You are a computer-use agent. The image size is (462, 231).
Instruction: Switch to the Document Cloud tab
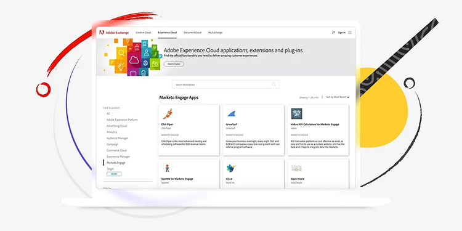point(192,33)
